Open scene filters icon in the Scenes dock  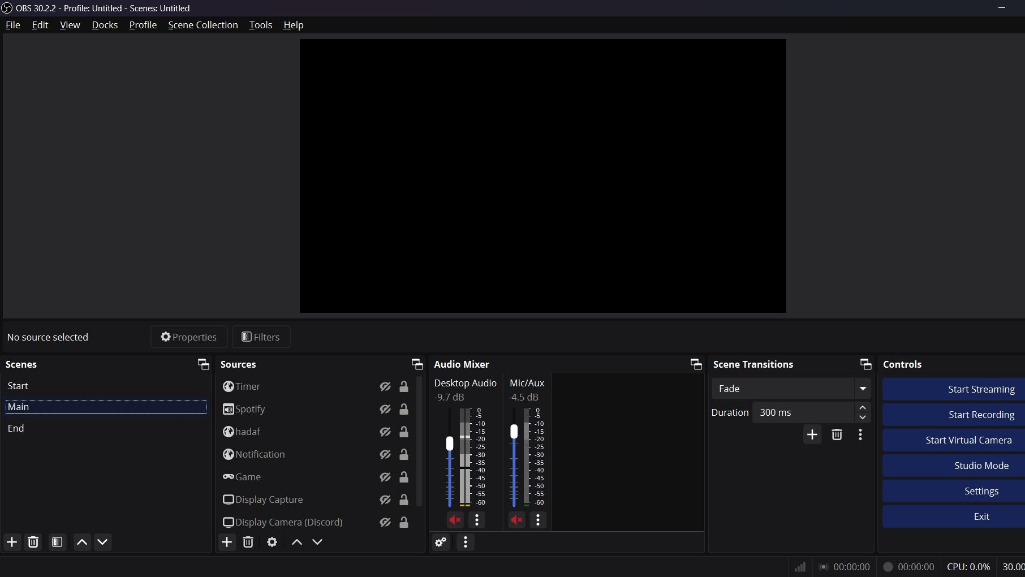[57, 542]
